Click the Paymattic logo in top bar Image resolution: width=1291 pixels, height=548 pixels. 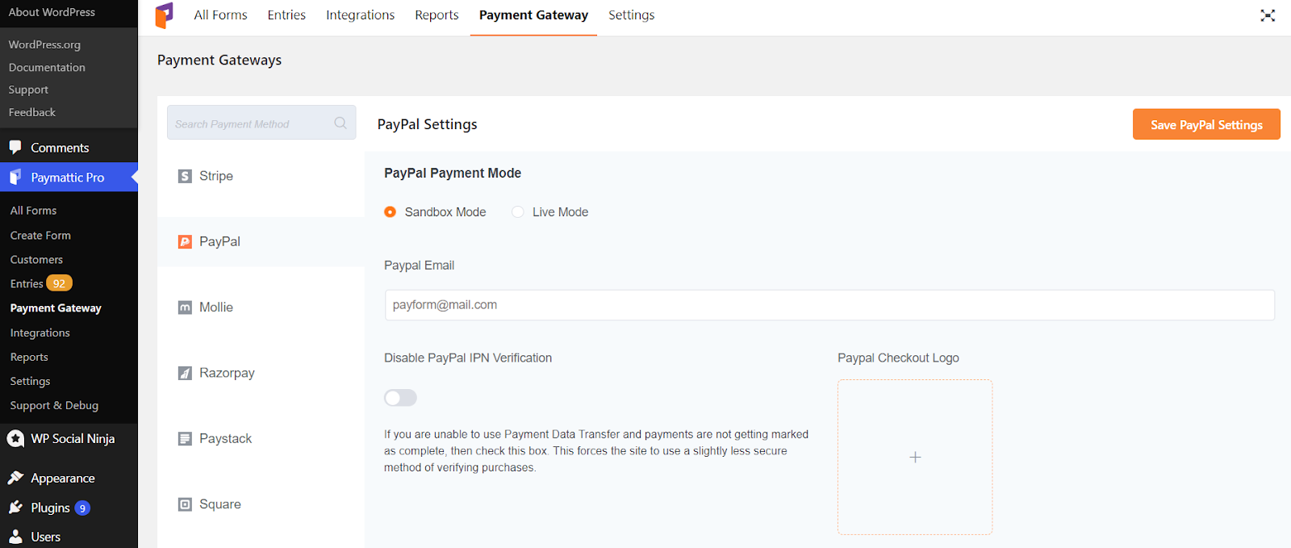(x=164, y=15)
